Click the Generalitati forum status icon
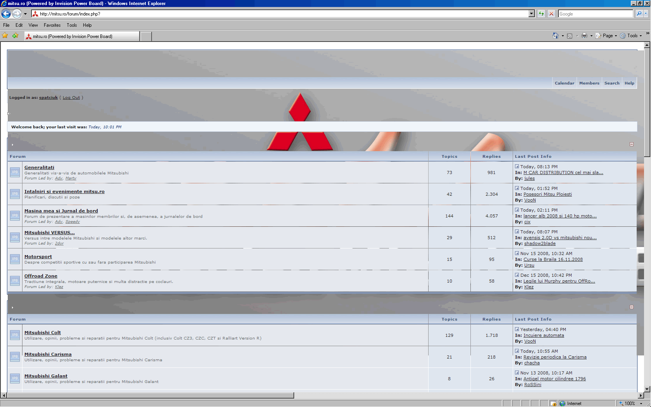The width and height of the screenshot is (651, 407). click(x=15, y=172)
